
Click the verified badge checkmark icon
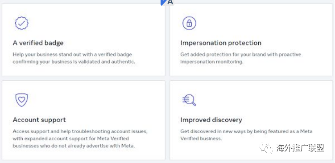[21, 23]
